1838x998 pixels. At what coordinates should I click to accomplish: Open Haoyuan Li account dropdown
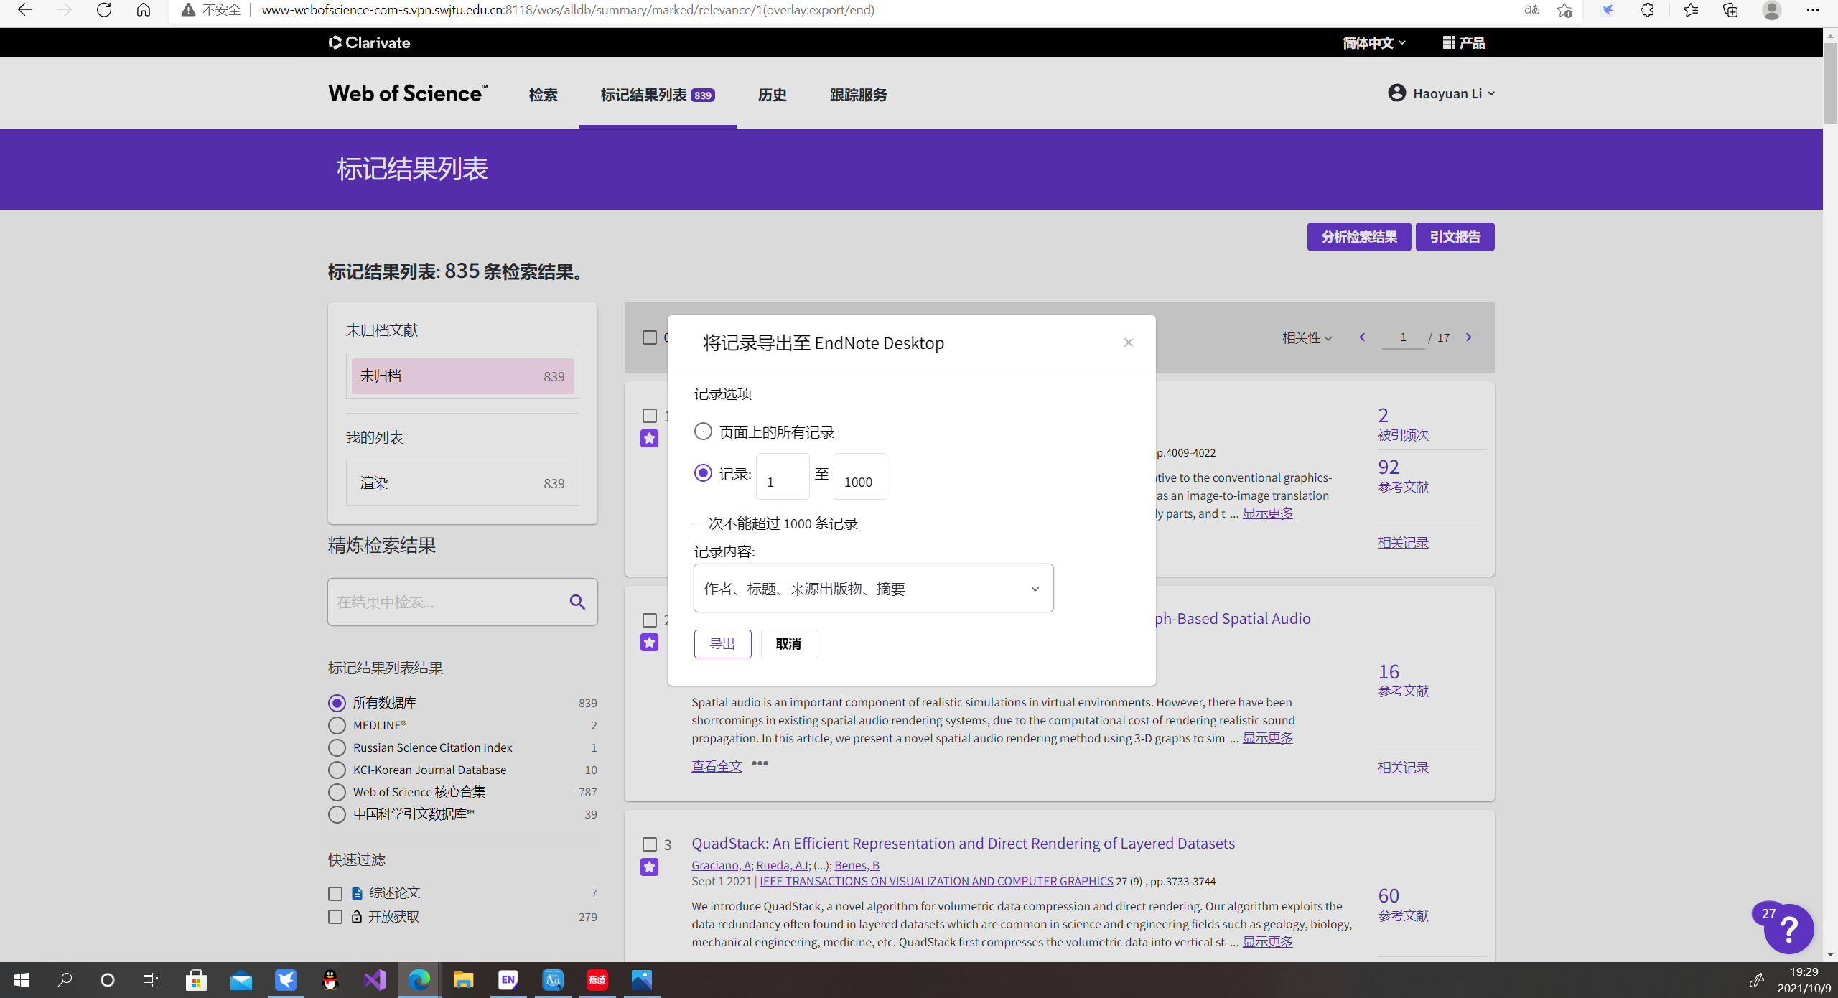pyautogui.click(x=1442, y=93)
